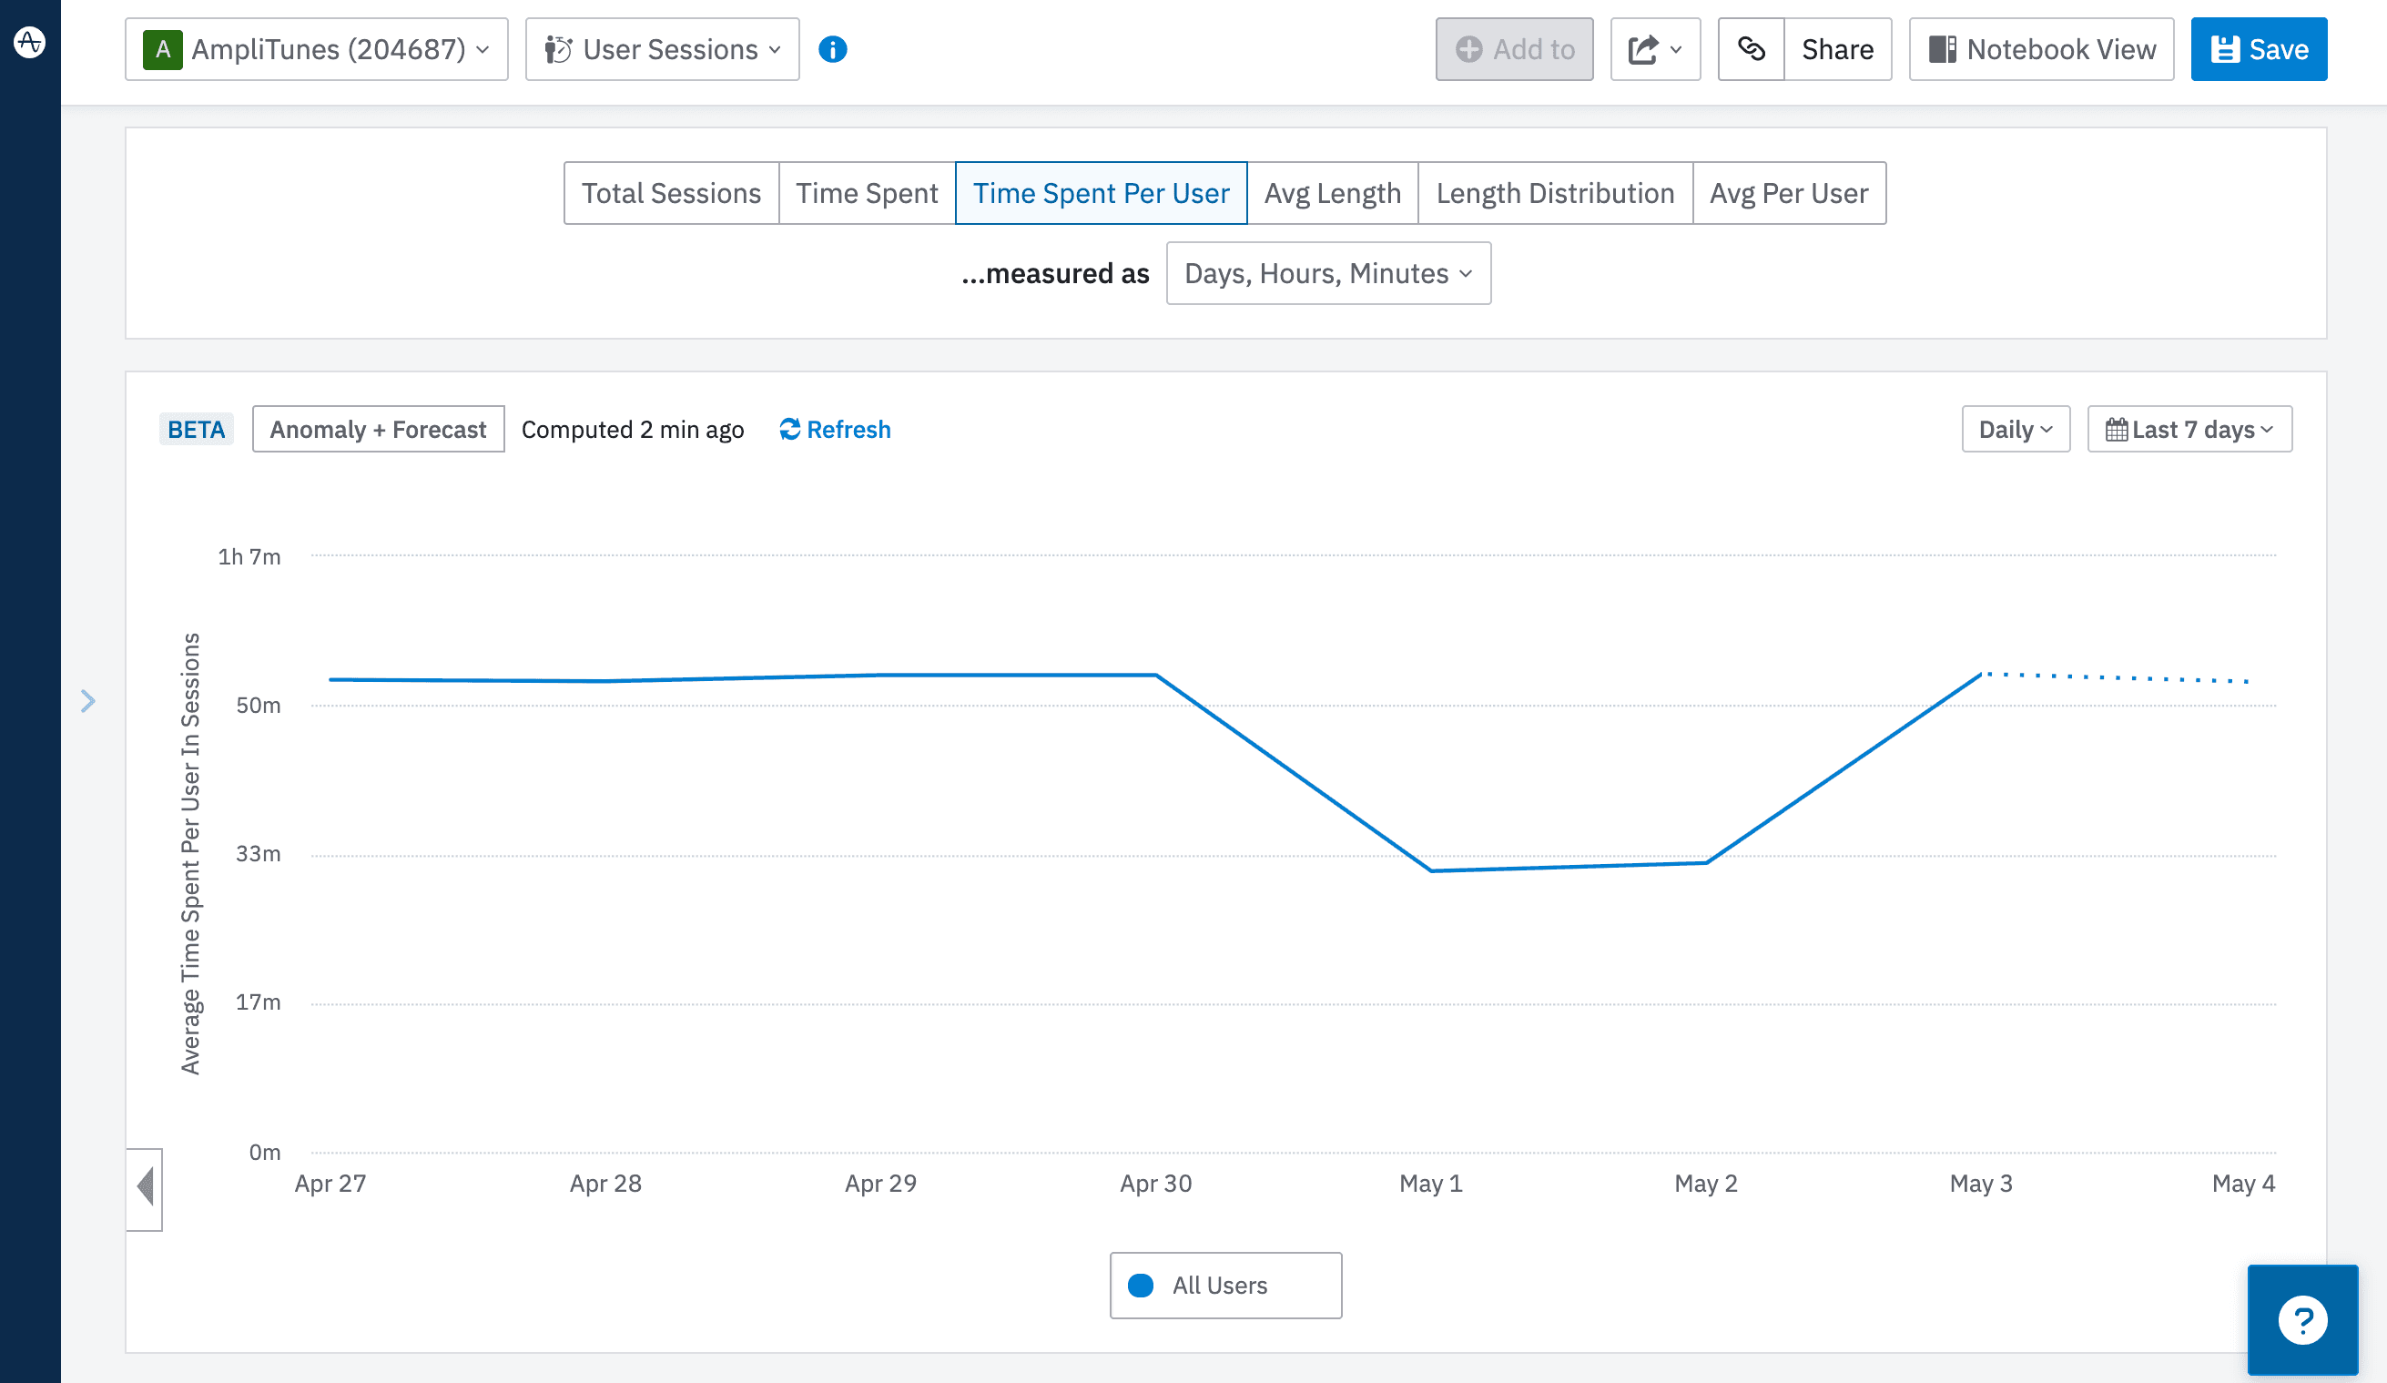Screen dimensions: 2387x1383
Task: Select the Avg Per User tab
Action: click(x=1788, y=192)
